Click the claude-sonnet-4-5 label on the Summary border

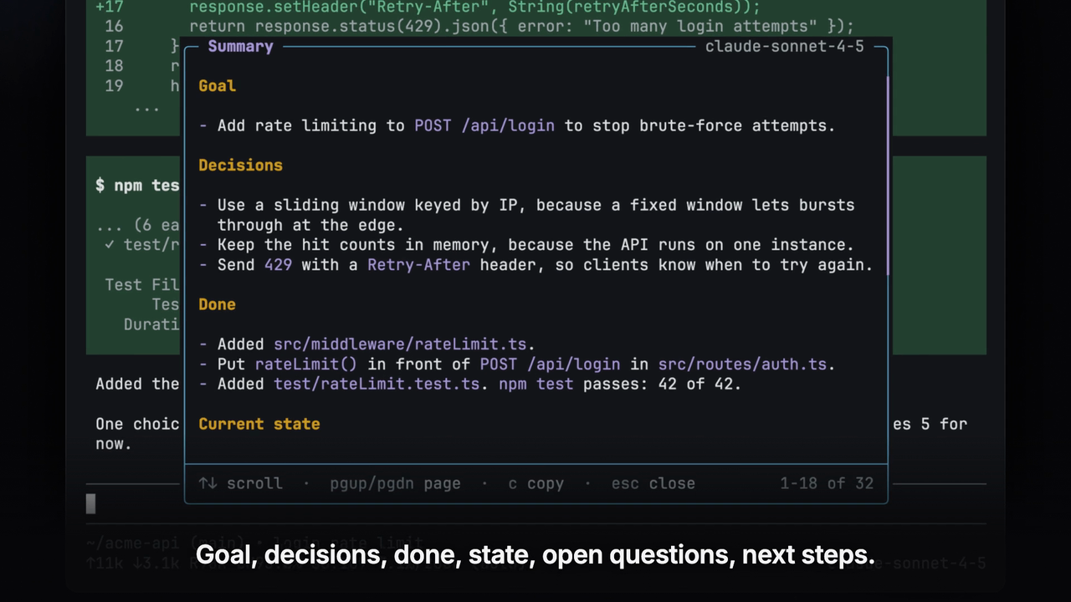point(784,46)
